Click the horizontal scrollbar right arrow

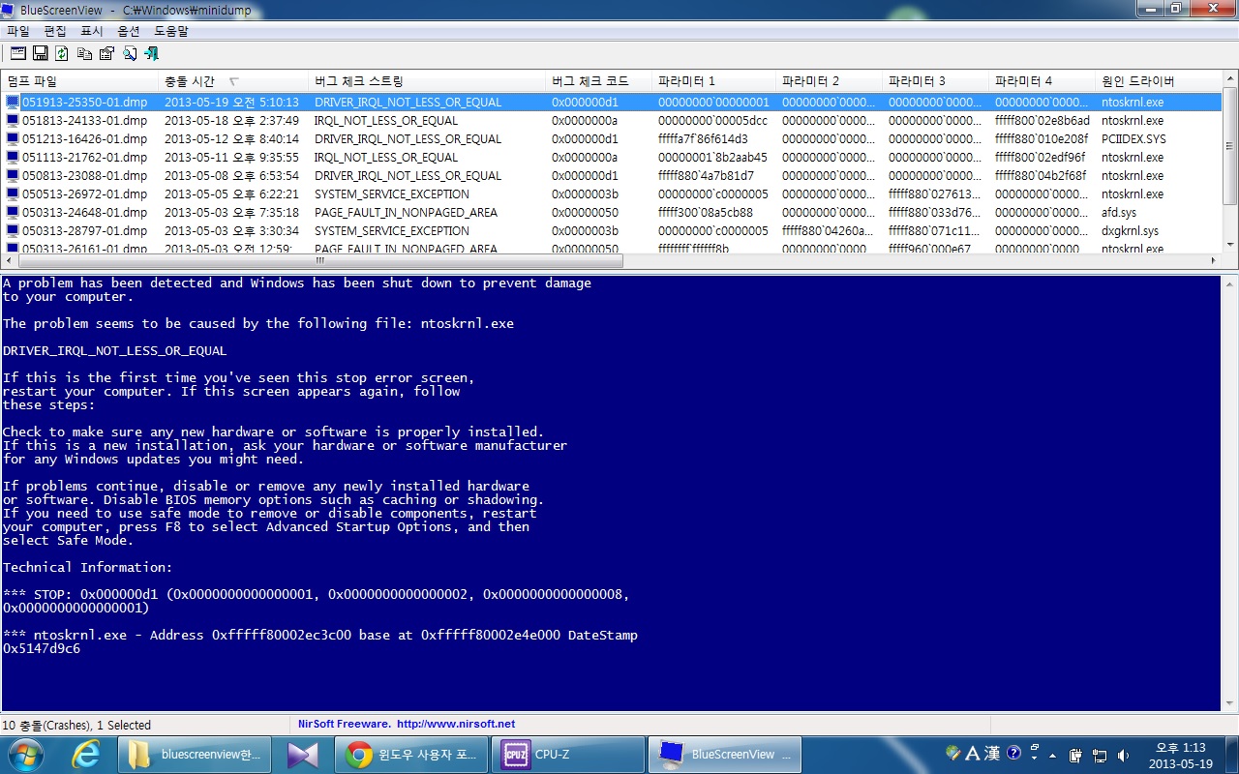click(1214, 261)
